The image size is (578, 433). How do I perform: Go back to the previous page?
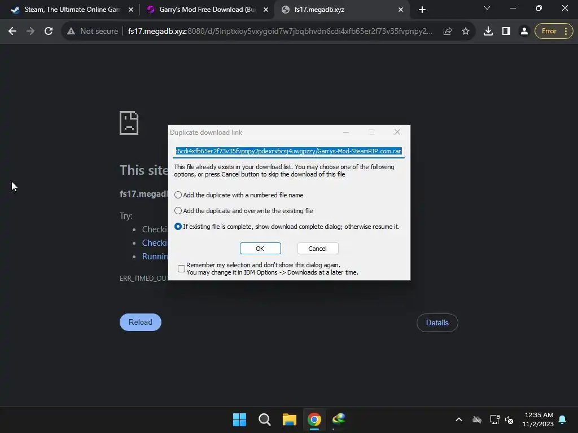tap(12, 32)
